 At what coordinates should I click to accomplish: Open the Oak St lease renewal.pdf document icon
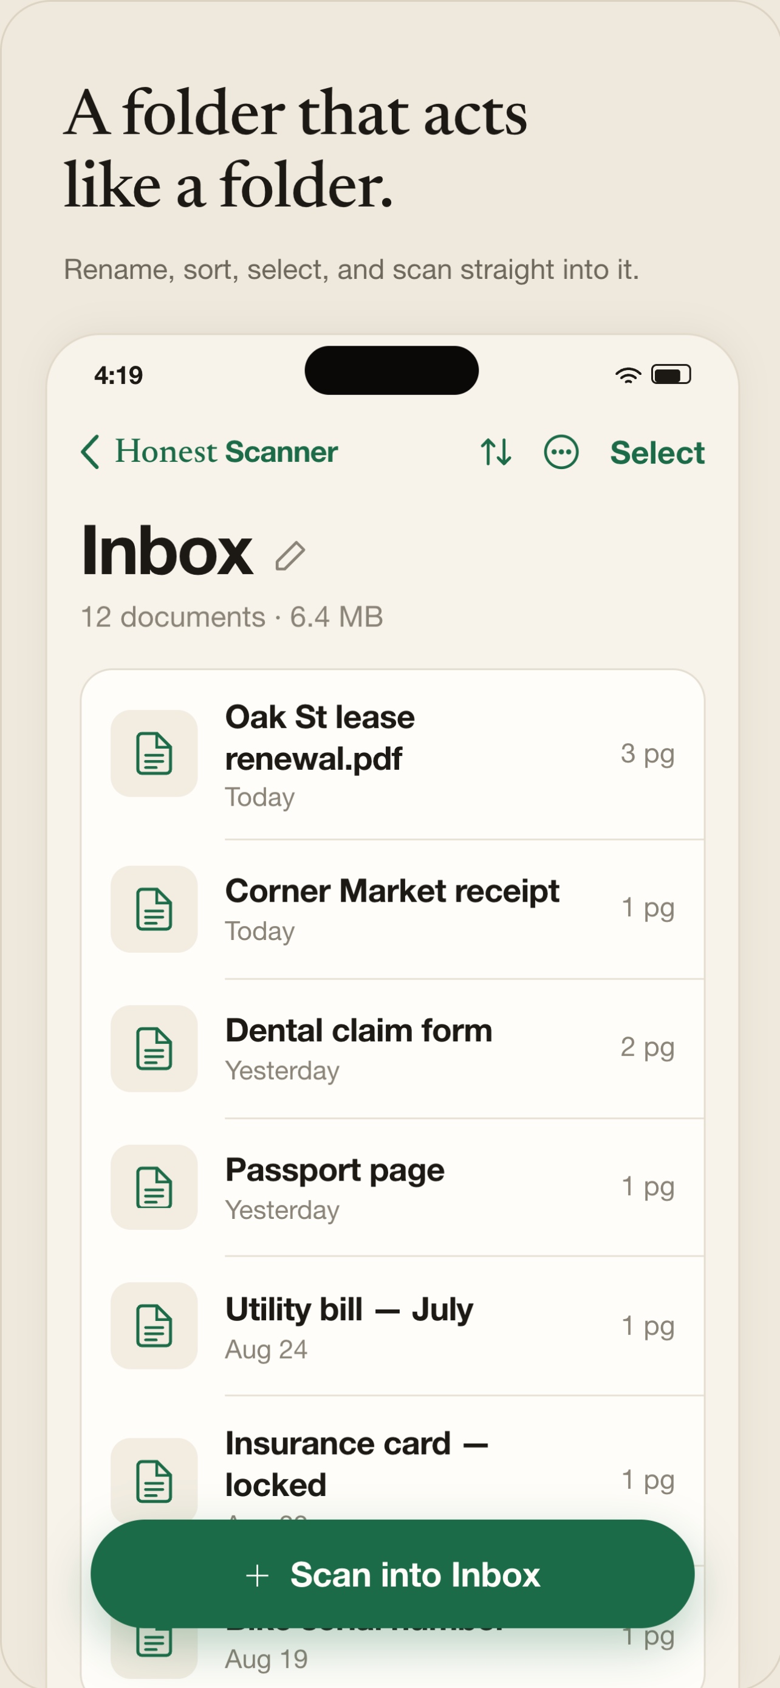coord(154,753)
